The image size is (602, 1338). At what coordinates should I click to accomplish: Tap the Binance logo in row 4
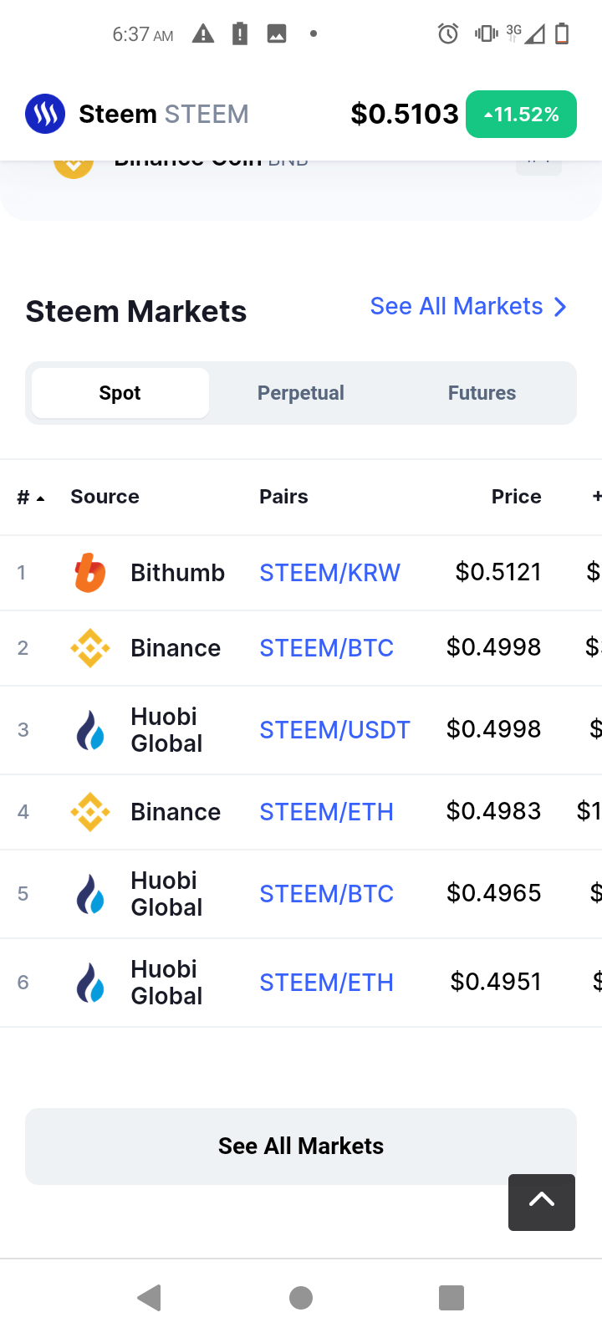click(x=90, y=812)
